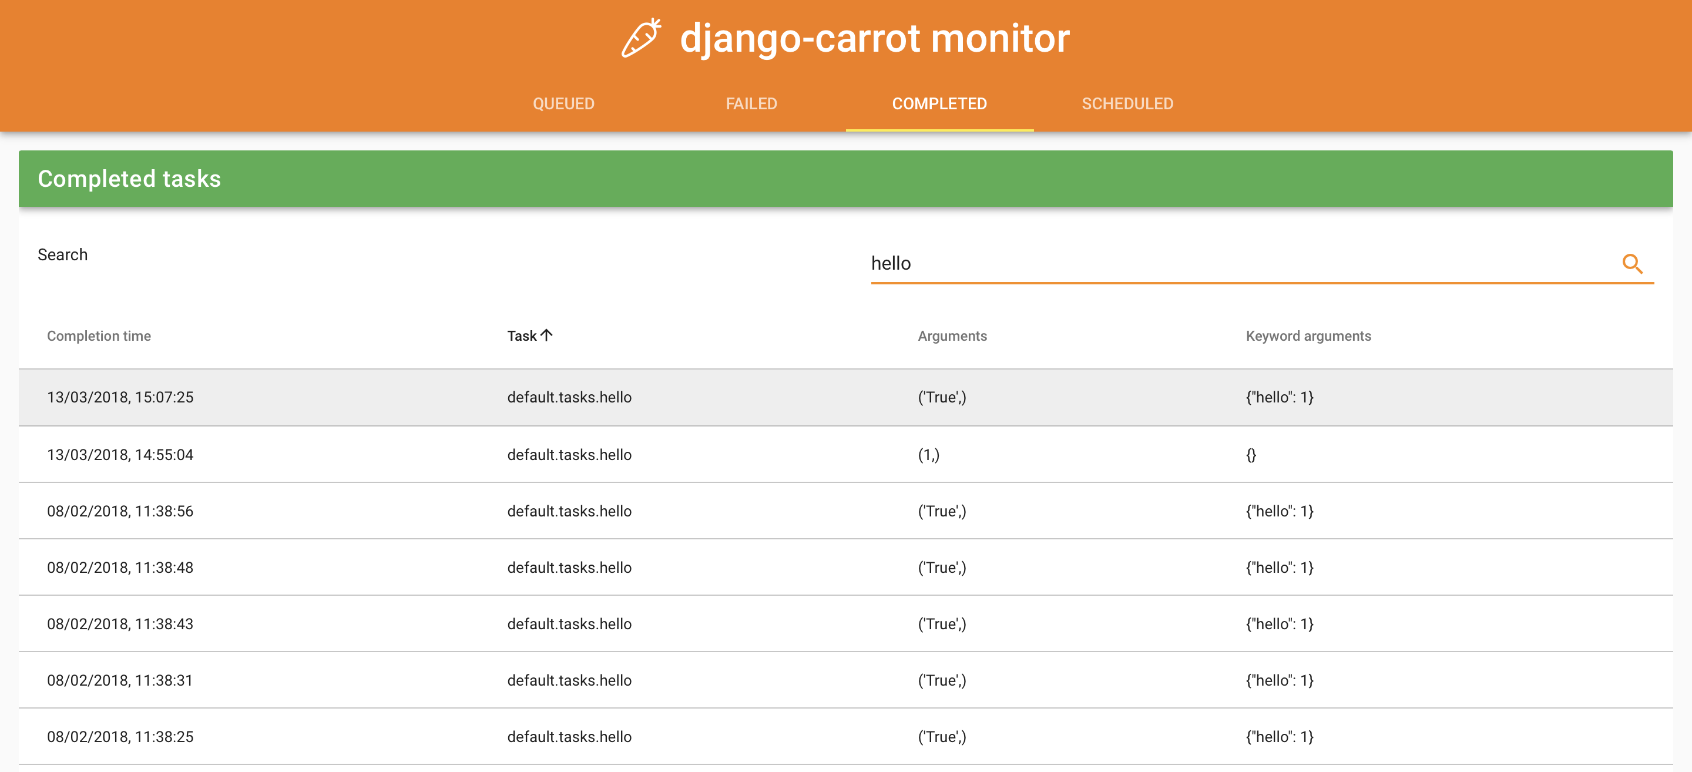Go to the Scheduled tab
Viewport: 1692px width, 772px height.
(1126, 104)
